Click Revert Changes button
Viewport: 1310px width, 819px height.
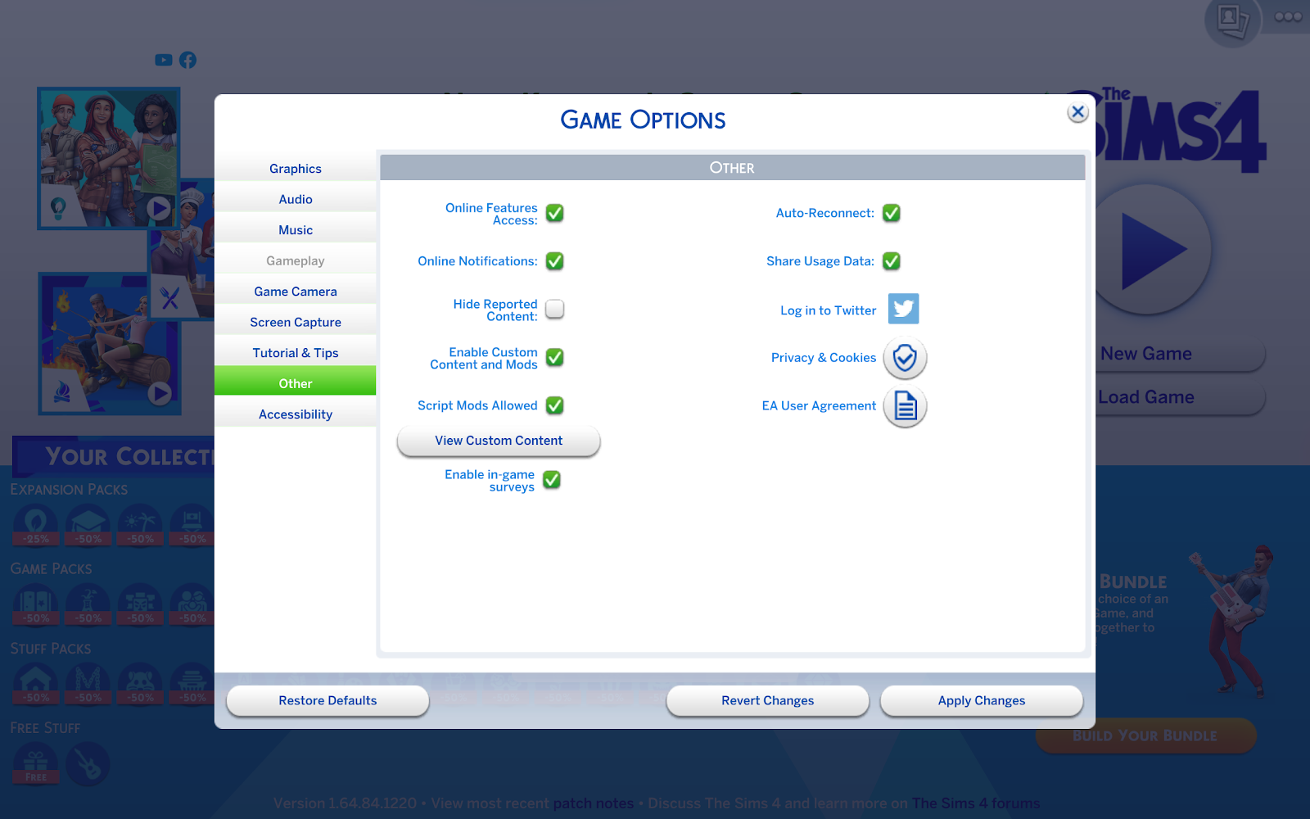pyautogui.click(x=768, y=700)
